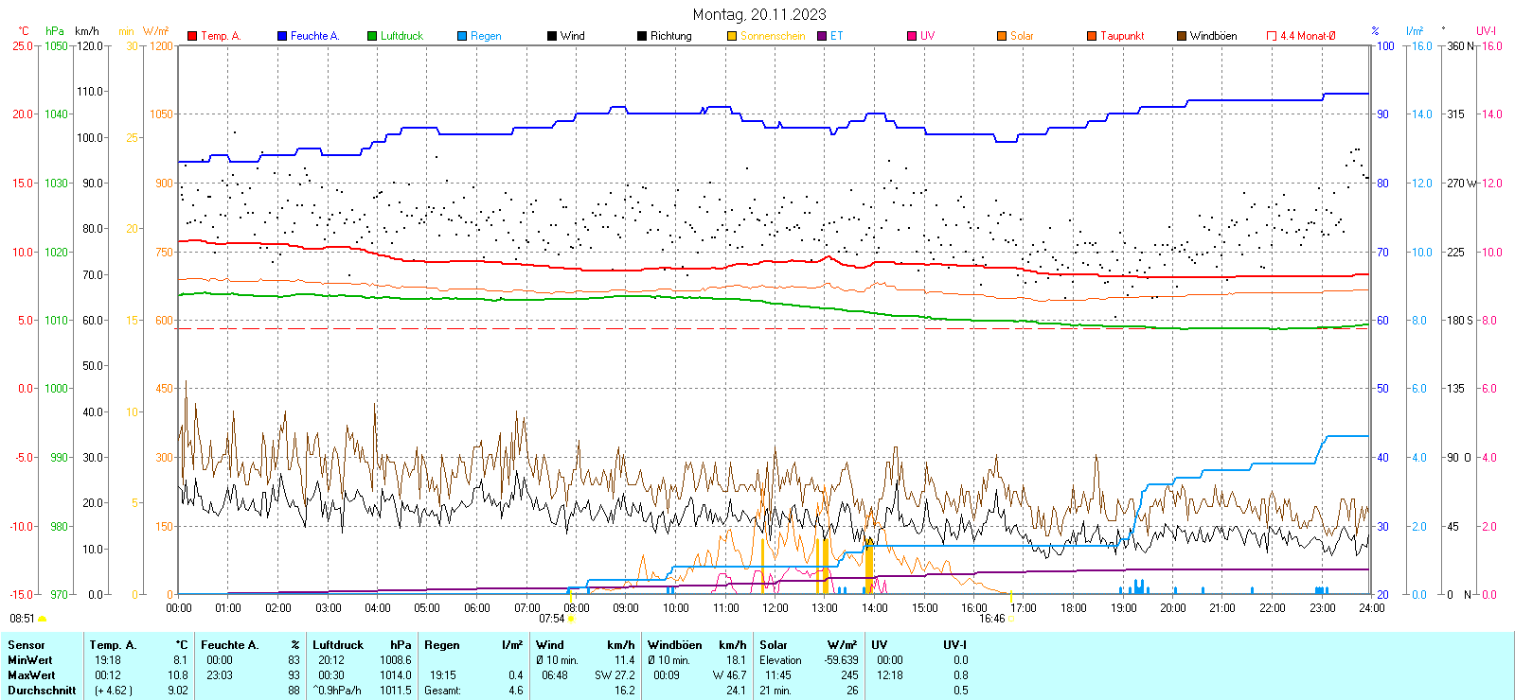Select the Sensor header in statistics table
The width and height of the screenshot is (1515, 700).
point(27,645)
